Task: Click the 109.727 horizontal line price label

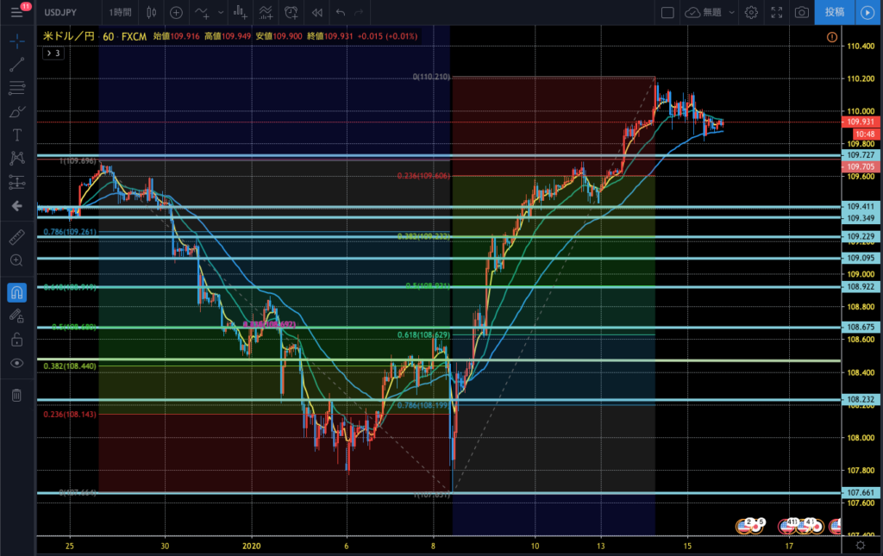Action: point(861,155)
